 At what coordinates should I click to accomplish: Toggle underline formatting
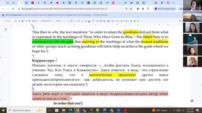(x=86, y=21)
